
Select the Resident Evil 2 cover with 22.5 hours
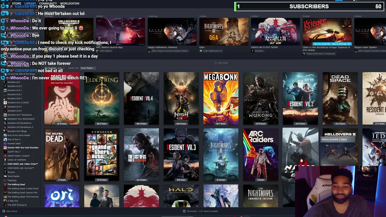coord(300,99)
